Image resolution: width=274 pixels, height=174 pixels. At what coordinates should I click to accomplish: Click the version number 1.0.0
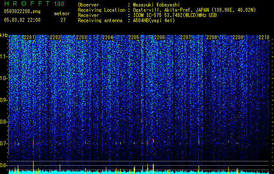pyautogui.click(x=59, y=3)
